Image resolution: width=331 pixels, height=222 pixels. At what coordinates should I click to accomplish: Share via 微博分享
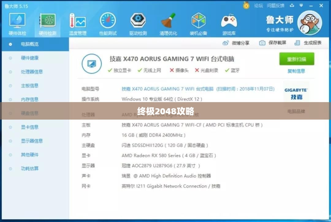(236, 43)
